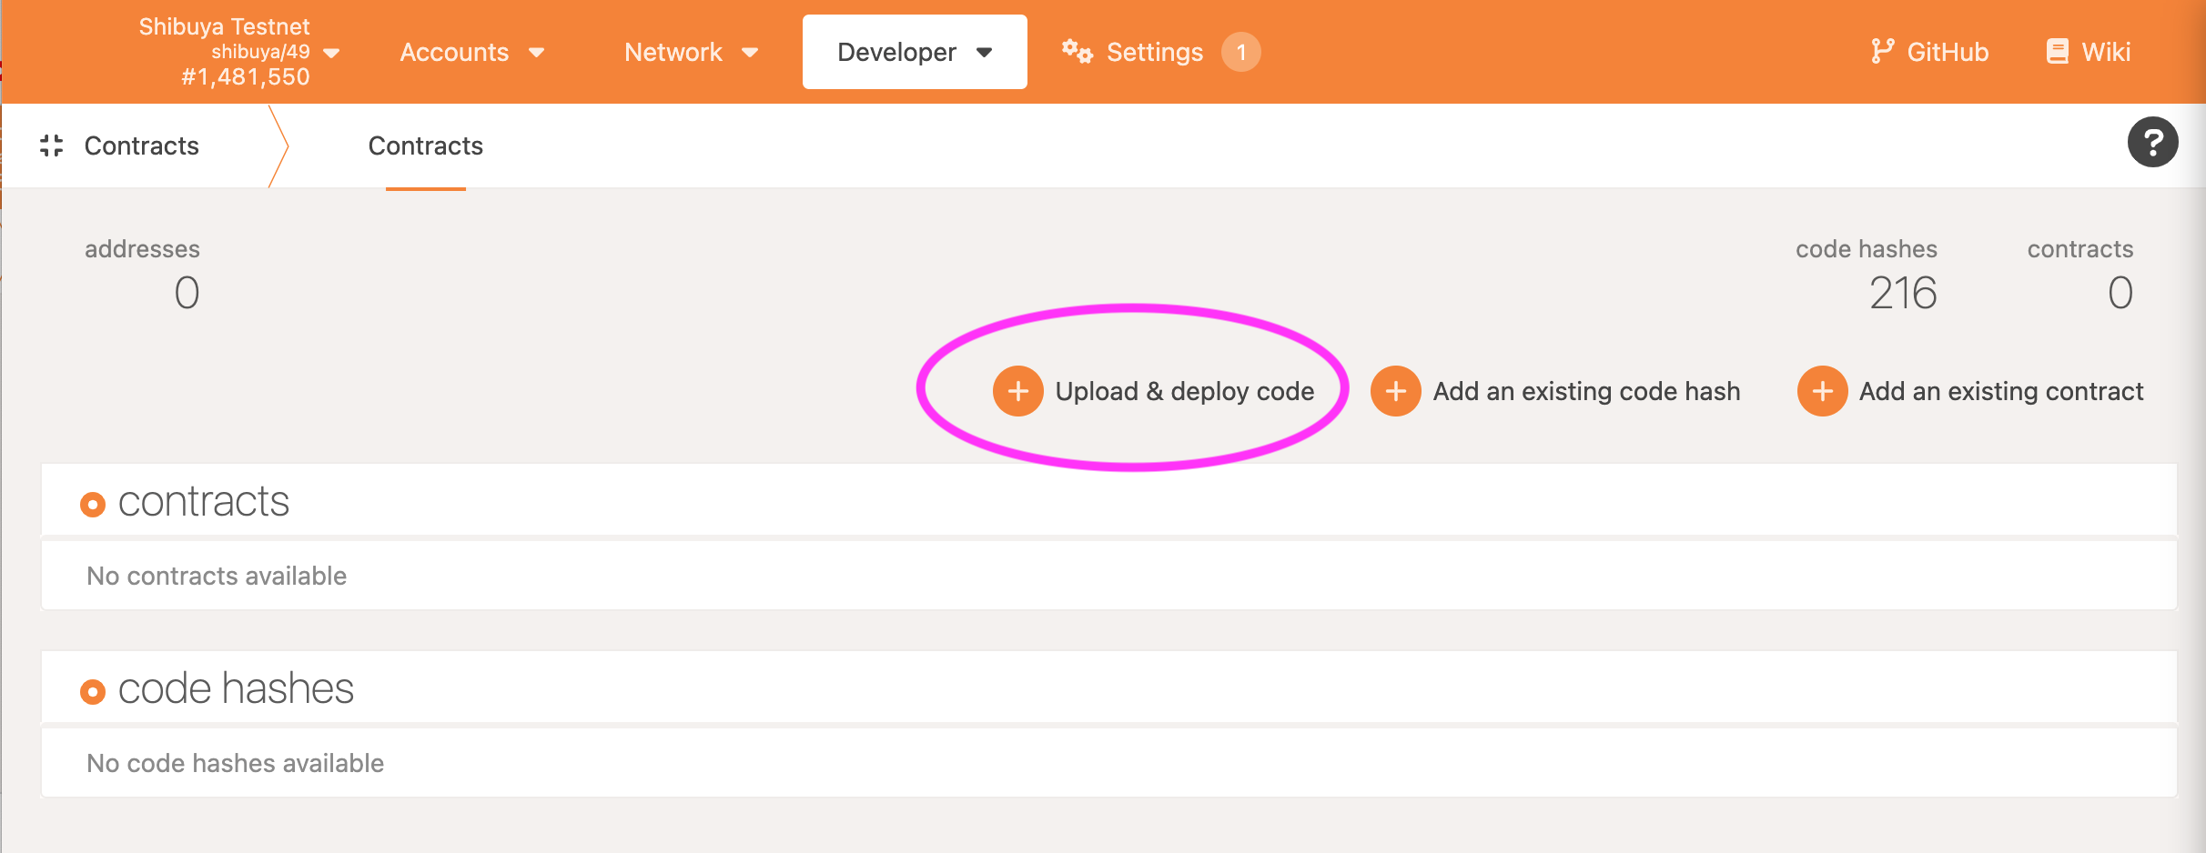Expand the Network dropdown menu

tap(691, 52)
